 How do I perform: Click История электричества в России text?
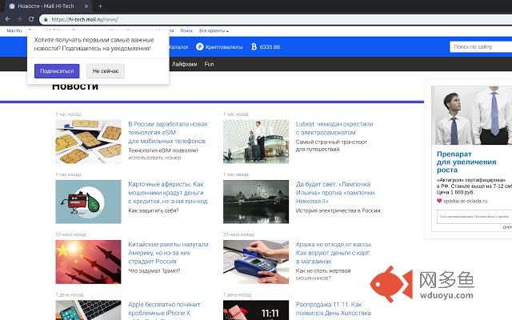point(338,210)
